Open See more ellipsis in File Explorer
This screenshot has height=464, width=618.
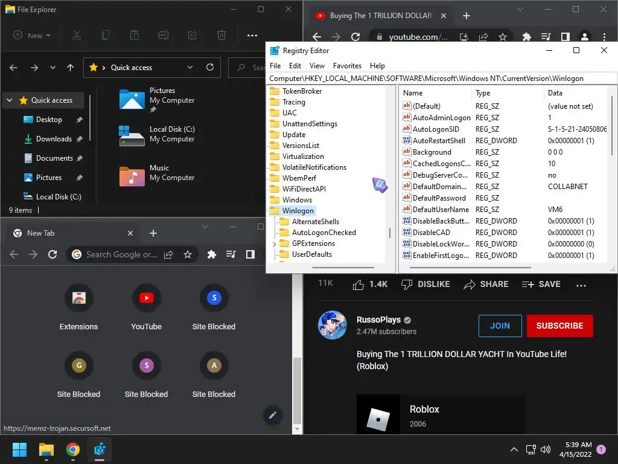[x=252, y=35]
